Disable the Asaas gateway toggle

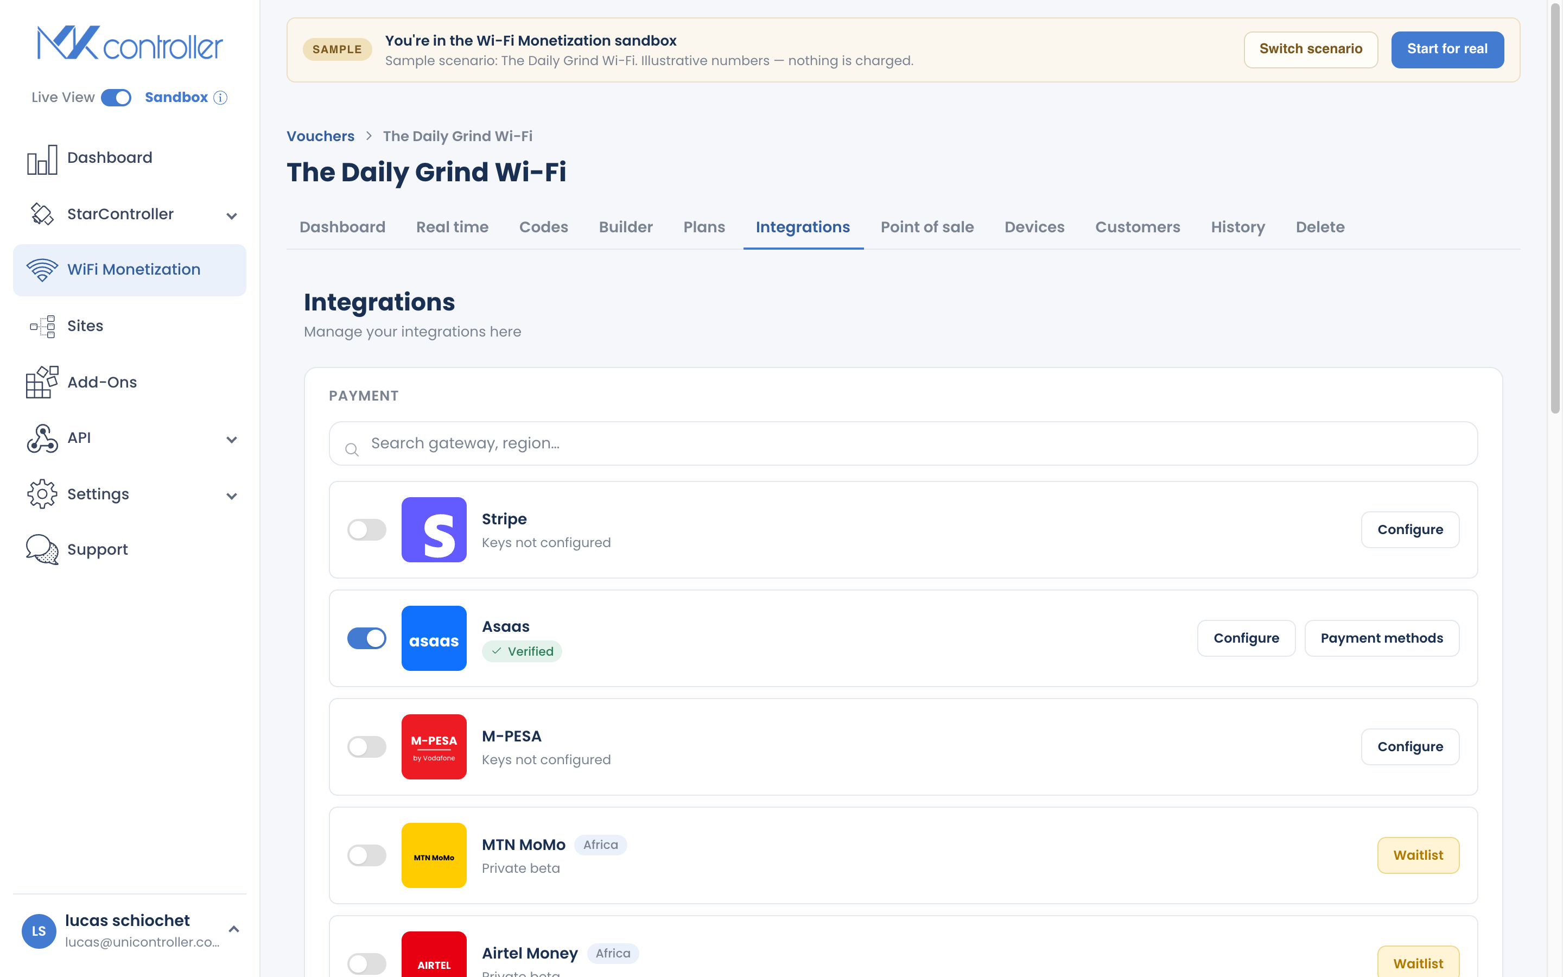pyautogui.click(x=367, y=638)
